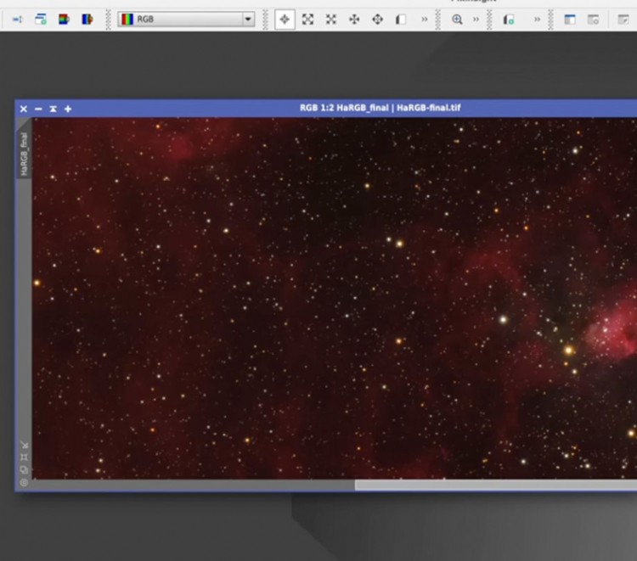Expand hidden tools after half-shaded rectangle icon
This screenshot has width=637, height=561.
tap(425, 19)
